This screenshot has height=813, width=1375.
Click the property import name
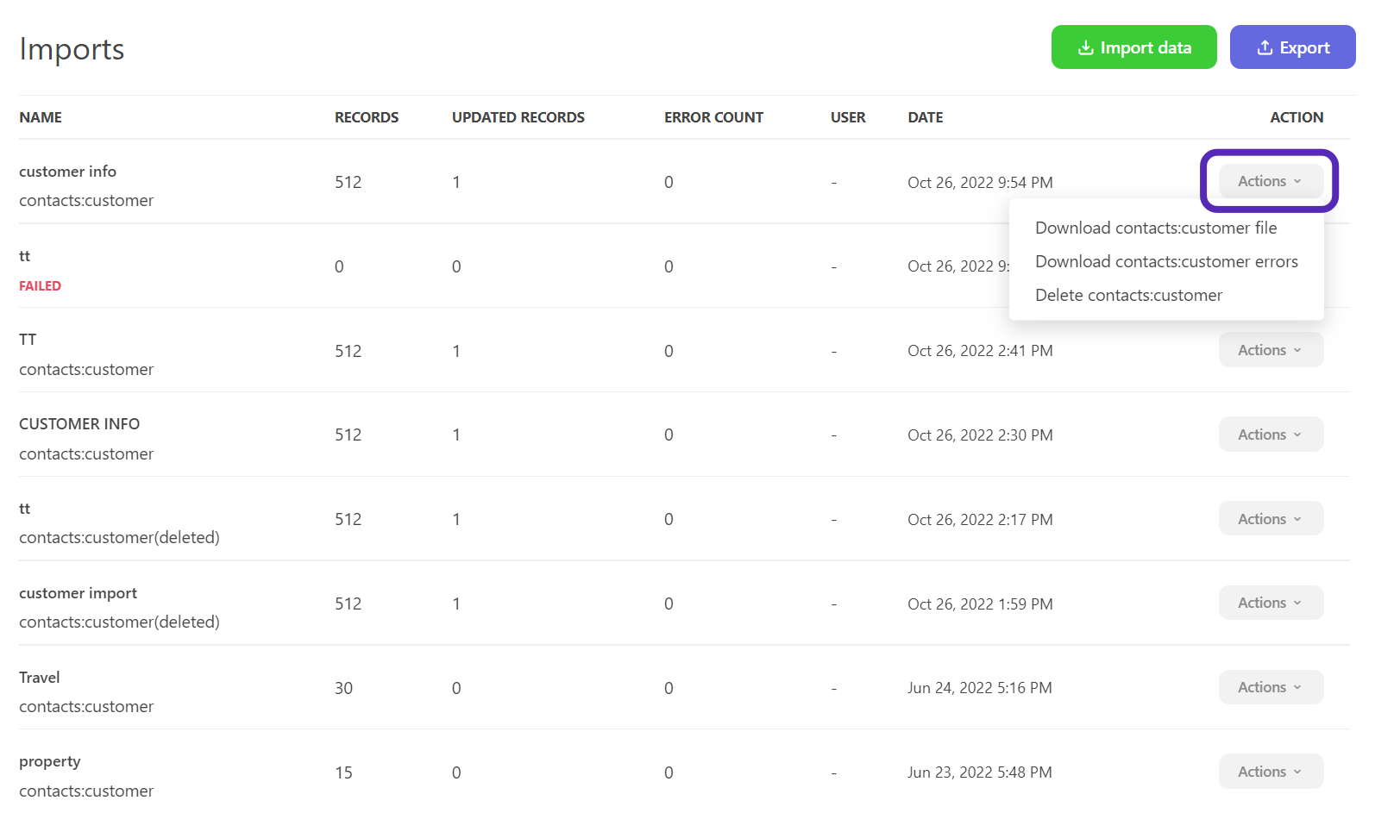coord(50,762)
